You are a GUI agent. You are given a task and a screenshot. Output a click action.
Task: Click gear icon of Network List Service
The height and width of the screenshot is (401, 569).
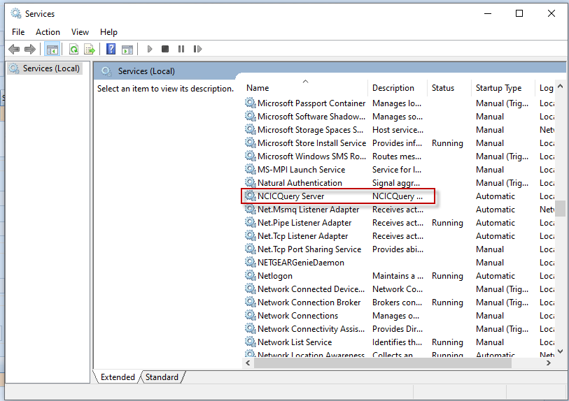pyautogui.click(x=250, y=342)
